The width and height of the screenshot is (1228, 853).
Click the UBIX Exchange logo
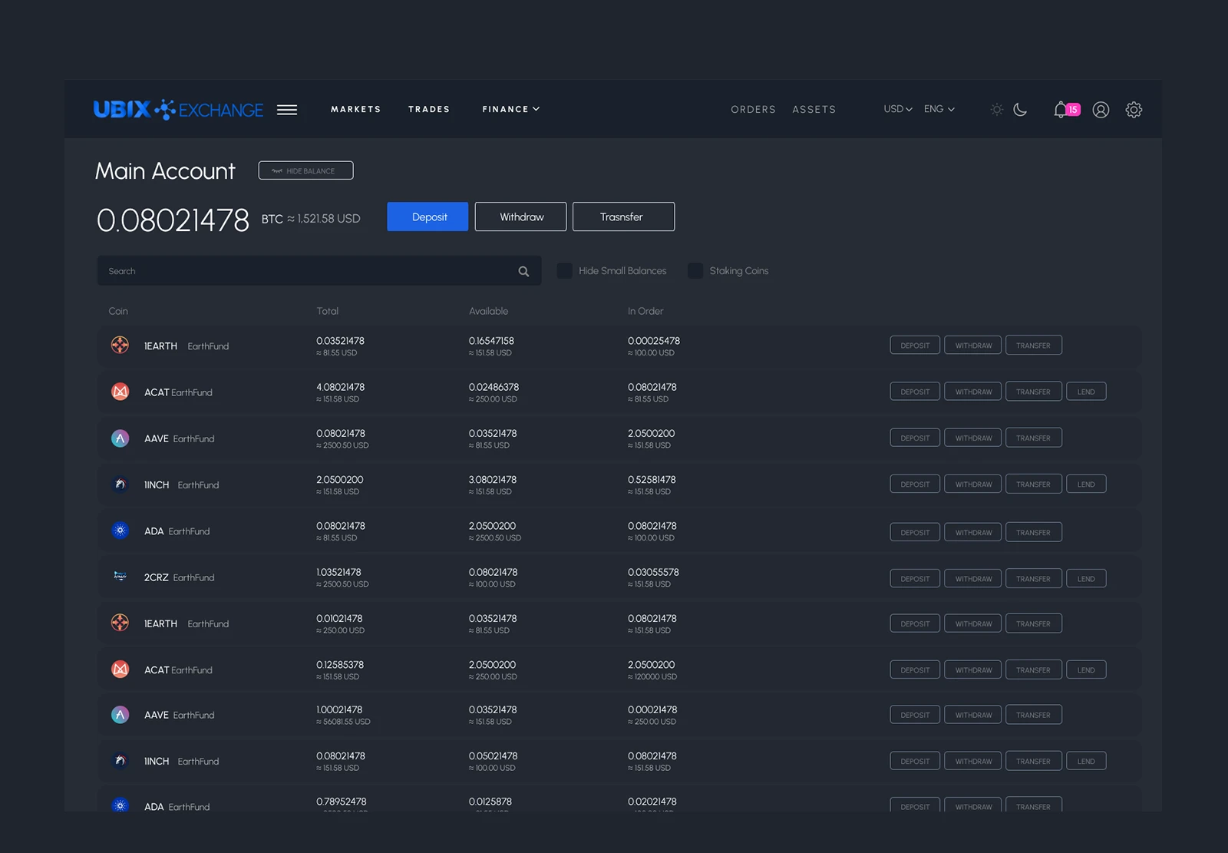point(178,110)
